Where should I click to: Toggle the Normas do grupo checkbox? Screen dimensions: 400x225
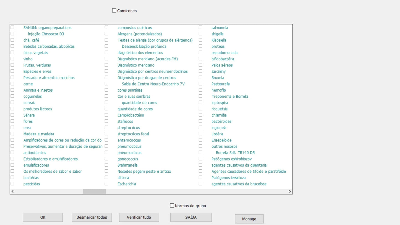pos(172,206)
